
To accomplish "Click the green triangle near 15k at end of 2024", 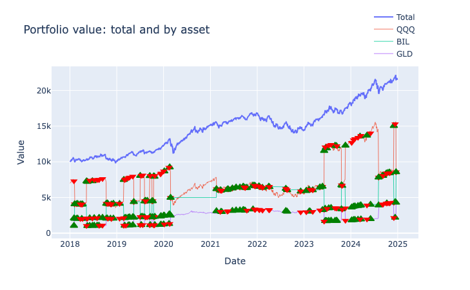I will click(x=393, y=125).
